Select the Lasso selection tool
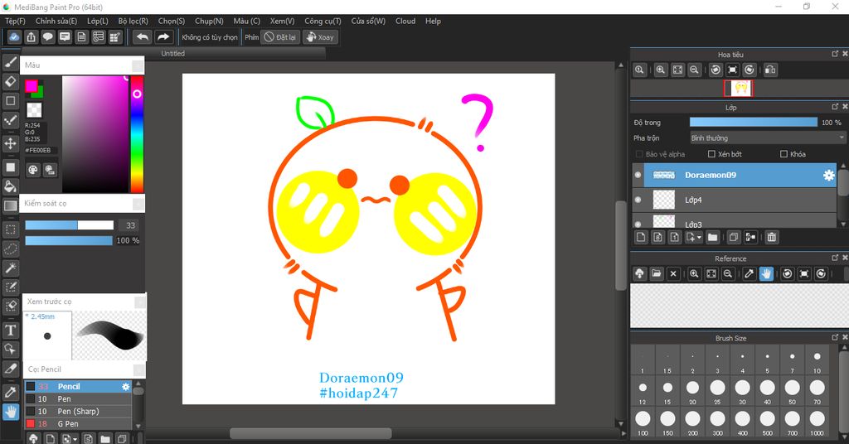The image size is (849, 444). click(10, 249)
